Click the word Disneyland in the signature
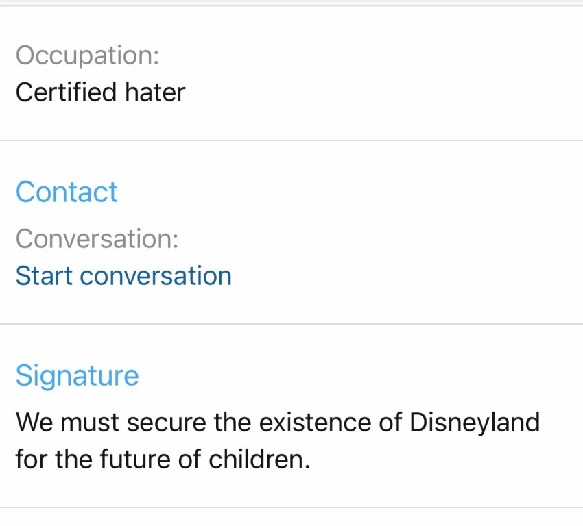583x526 pixels. tap(475, 422)
